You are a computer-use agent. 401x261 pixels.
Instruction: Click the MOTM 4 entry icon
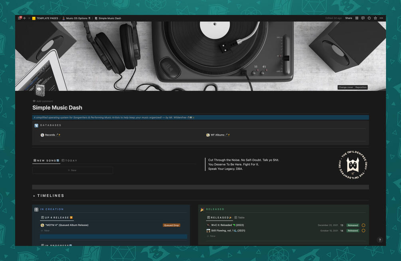(x=42, y=225)
